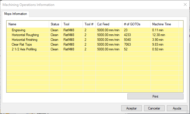Select the Clear Flat Tops row
Viewport: 190px width, 114px height.
point(22,44)
